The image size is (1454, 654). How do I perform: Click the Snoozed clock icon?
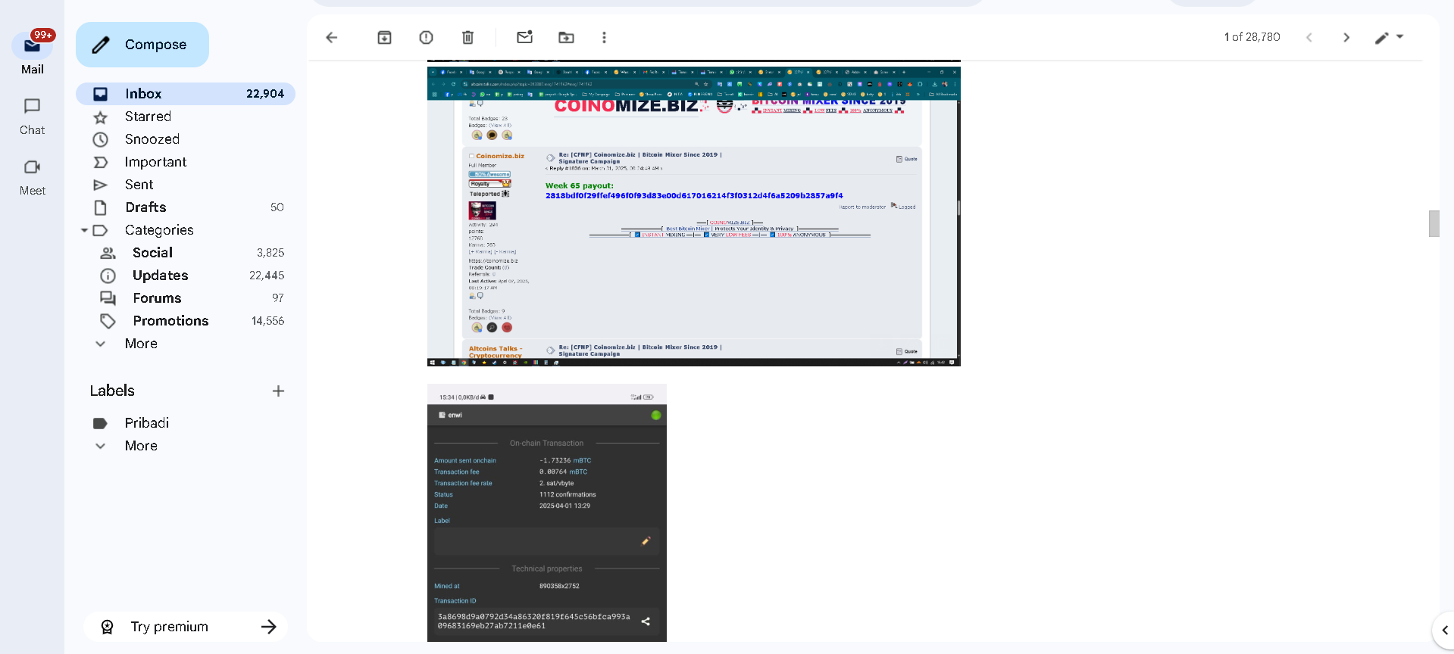[100, 139]
